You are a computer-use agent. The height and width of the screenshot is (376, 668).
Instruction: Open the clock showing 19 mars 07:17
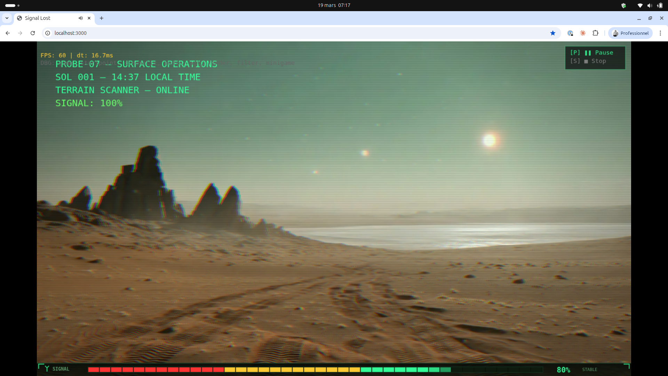point(334,5)
